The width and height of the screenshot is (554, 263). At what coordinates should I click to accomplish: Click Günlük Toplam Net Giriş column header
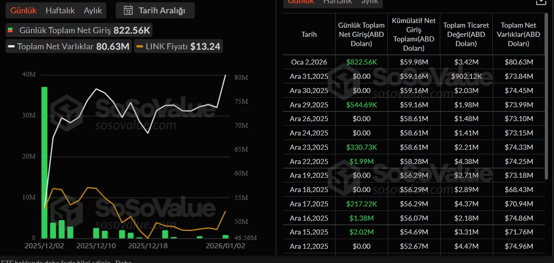361,35
